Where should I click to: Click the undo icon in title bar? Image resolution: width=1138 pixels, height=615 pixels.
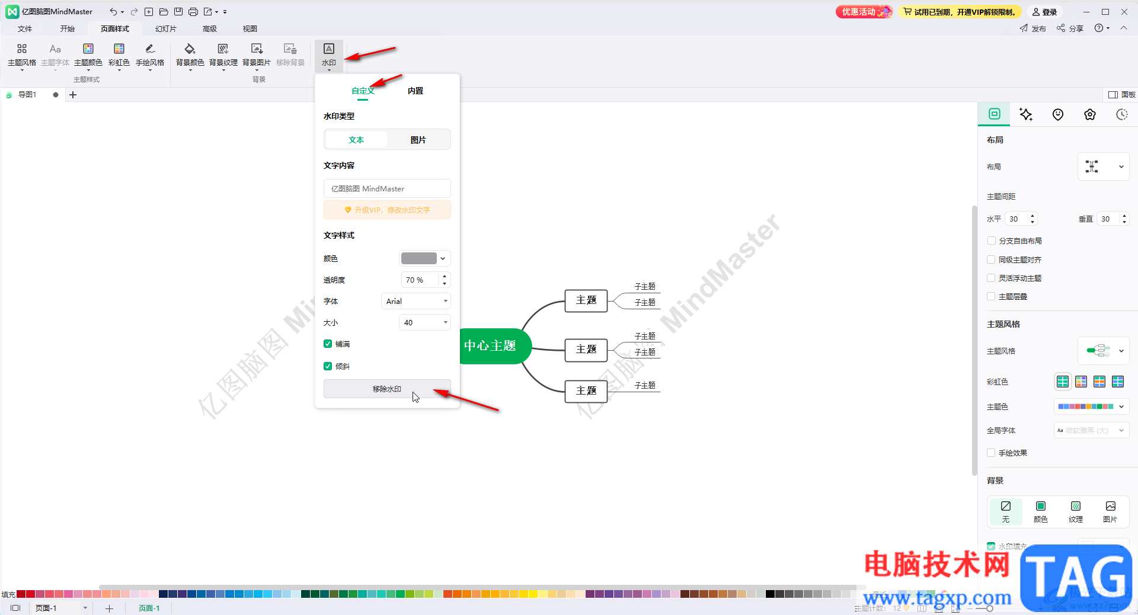click(x=113, y=12)
